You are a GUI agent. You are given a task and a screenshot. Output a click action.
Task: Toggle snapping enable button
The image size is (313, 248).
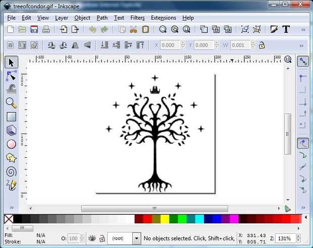(x=303, y=61)
